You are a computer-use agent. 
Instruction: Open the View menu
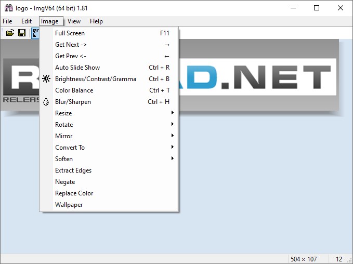pos(74,21)
